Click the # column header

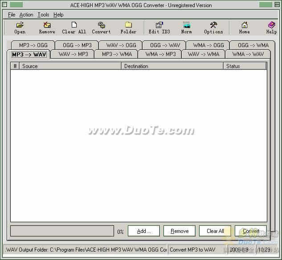click(15, 66)
